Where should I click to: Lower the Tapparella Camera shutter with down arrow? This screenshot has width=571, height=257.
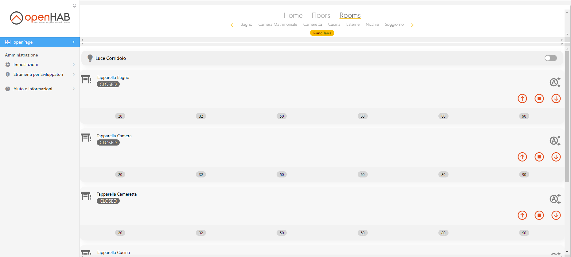556,157
